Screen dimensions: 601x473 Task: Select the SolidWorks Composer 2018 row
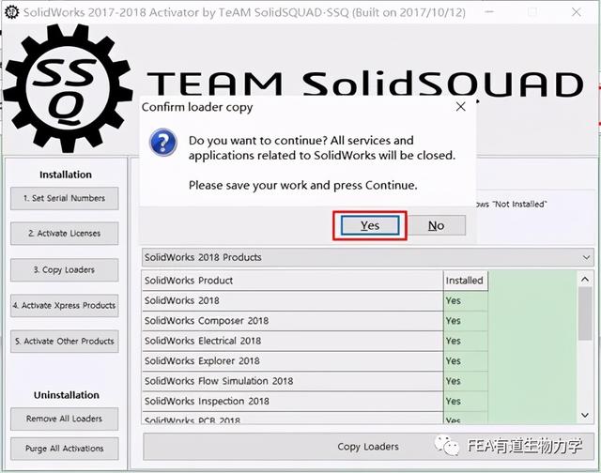[x=292, y=321]
